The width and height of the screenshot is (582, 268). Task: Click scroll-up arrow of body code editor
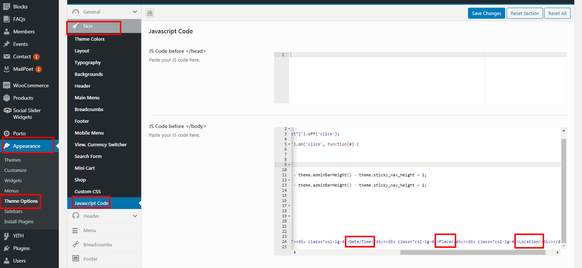pyautogui.click(x=564, y=130)
